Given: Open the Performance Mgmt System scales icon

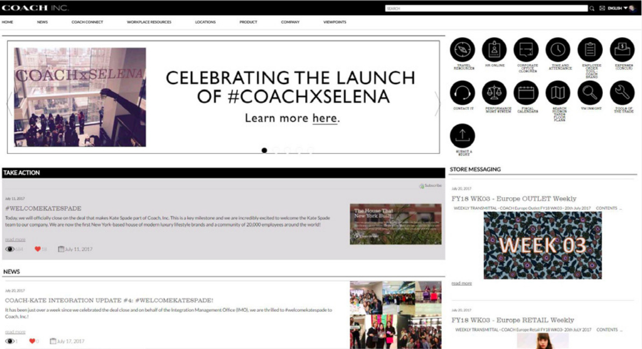Looking at the screenshot, I should [x=494, y=93].
